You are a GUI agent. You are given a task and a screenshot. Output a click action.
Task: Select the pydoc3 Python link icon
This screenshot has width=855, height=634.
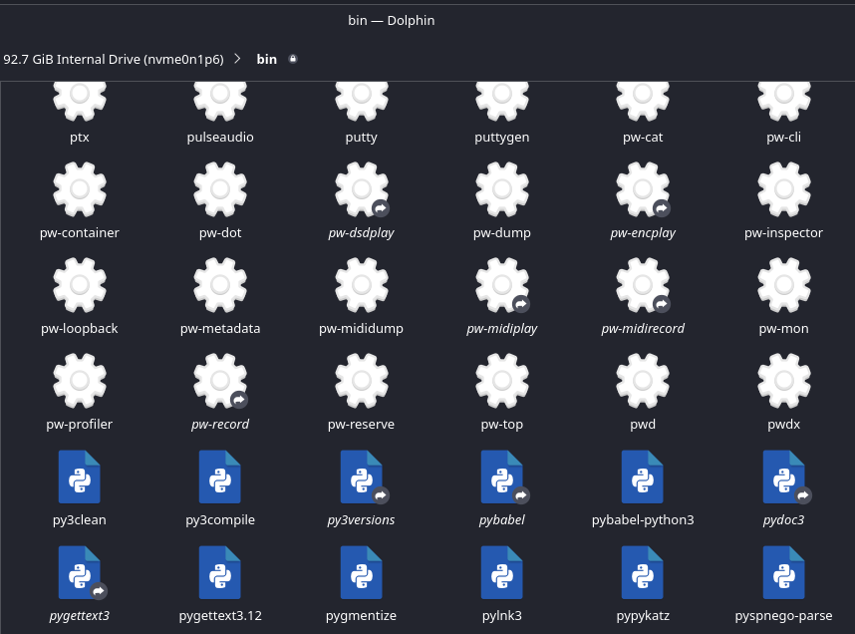point(783,476)
